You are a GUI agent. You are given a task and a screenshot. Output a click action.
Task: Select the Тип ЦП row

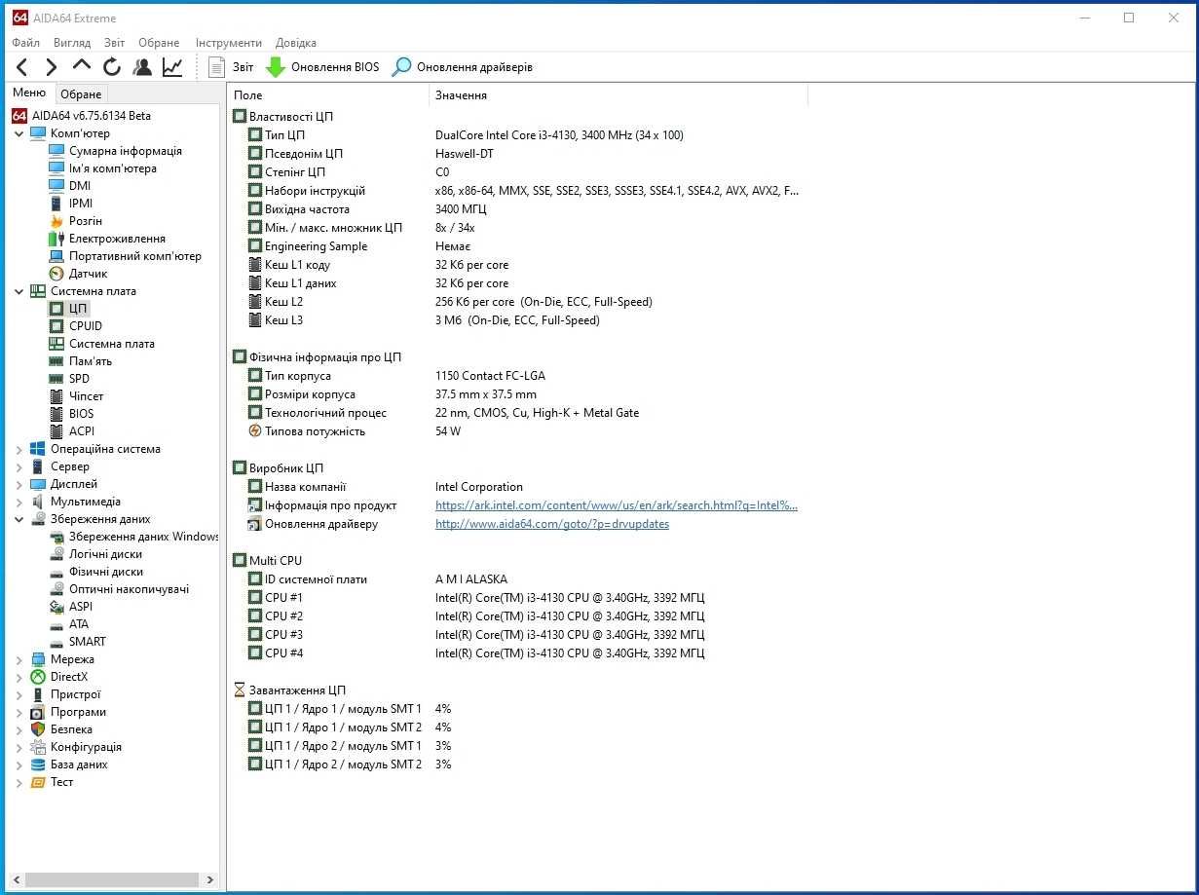[x=516, y=135]
